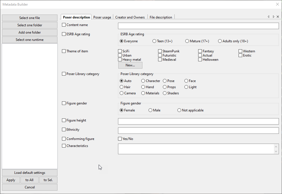This screenshot has width=282, height=194.
Task: Click the Content name text field
Action: [x=198, y=26]
